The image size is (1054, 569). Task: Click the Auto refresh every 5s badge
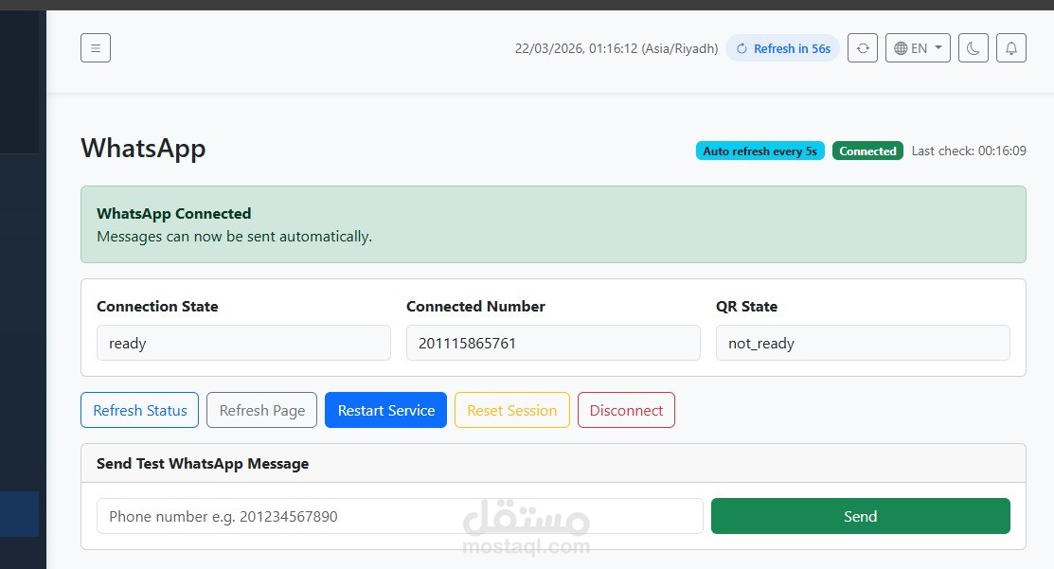760,151
